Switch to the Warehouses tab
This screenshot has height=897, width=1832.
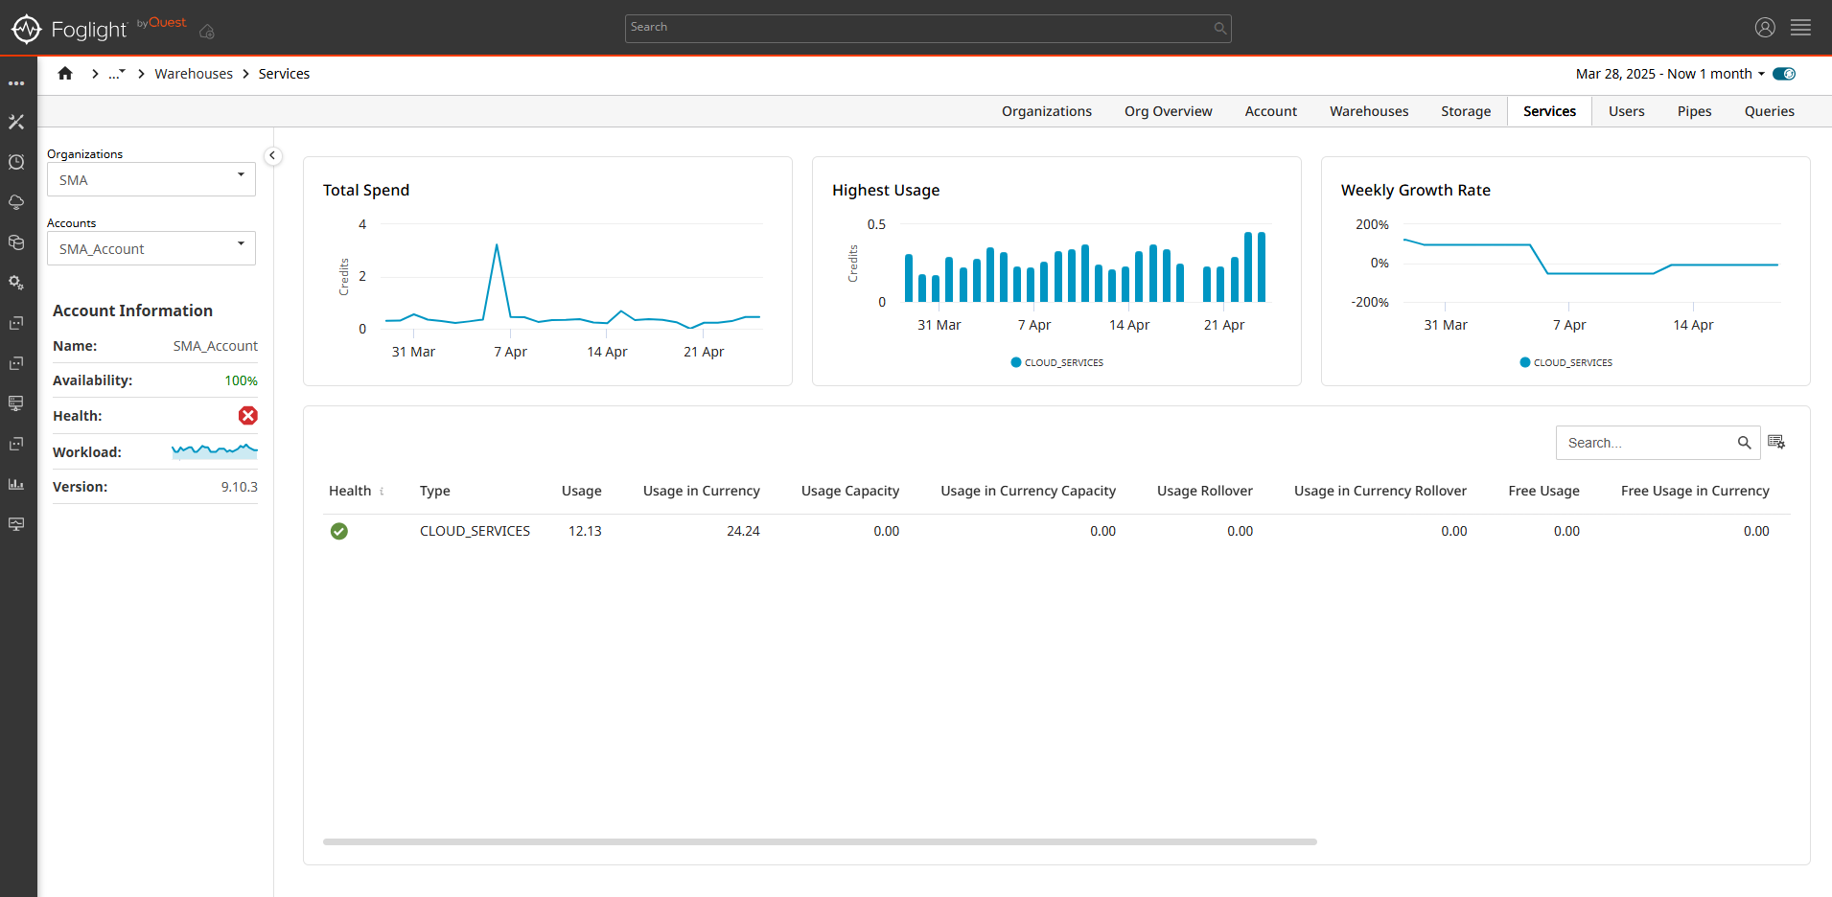[1369, 111]
